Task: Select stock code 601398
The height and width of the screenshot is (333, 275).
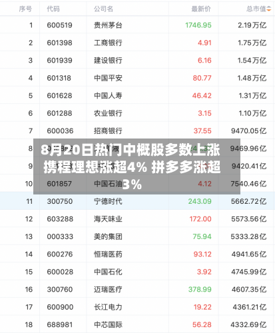Action: tap(59, 43)
